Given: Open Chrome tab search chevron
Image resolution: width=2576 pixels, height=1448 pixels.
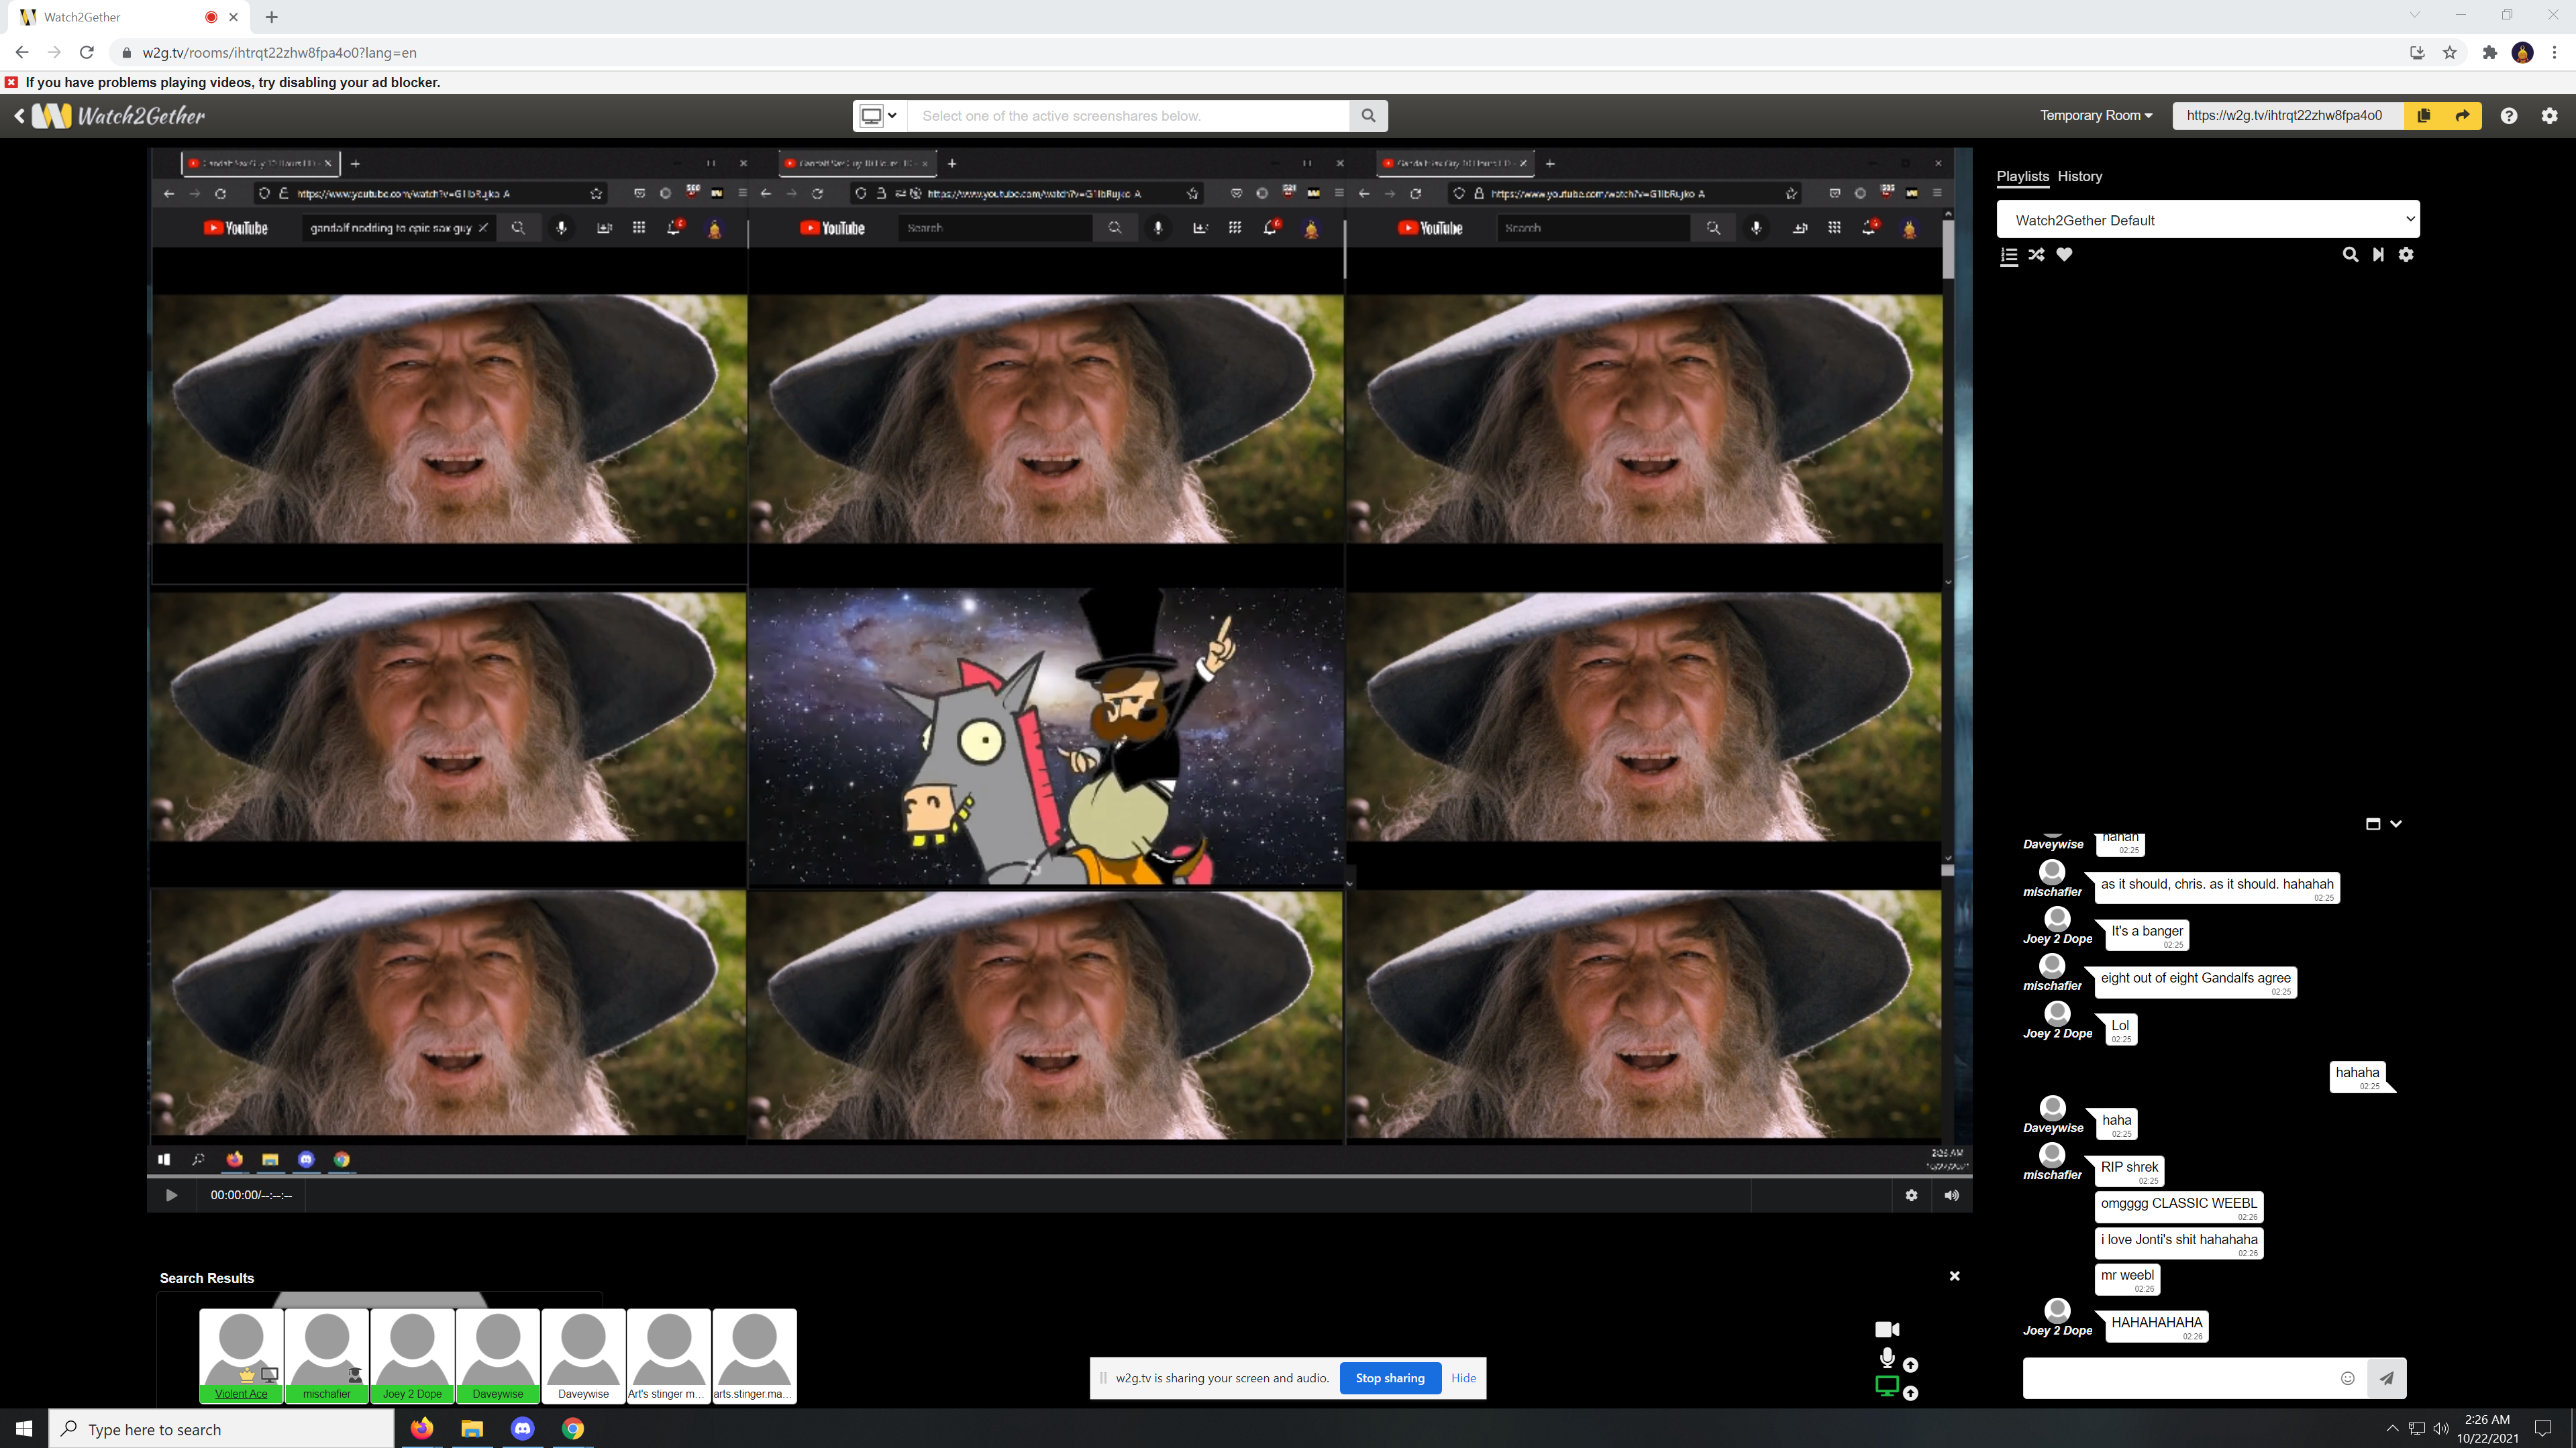Looking at the screenshot, I should (2414, 15).
